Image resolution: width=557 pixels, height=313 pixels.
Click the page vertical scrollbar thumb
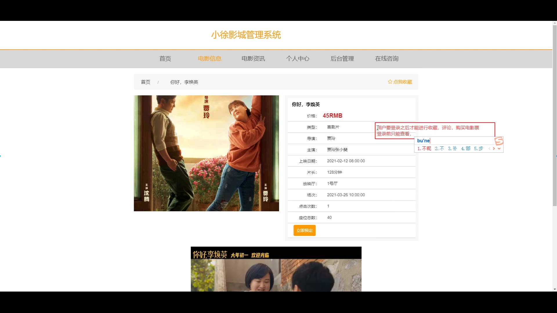tap(555, 115)
